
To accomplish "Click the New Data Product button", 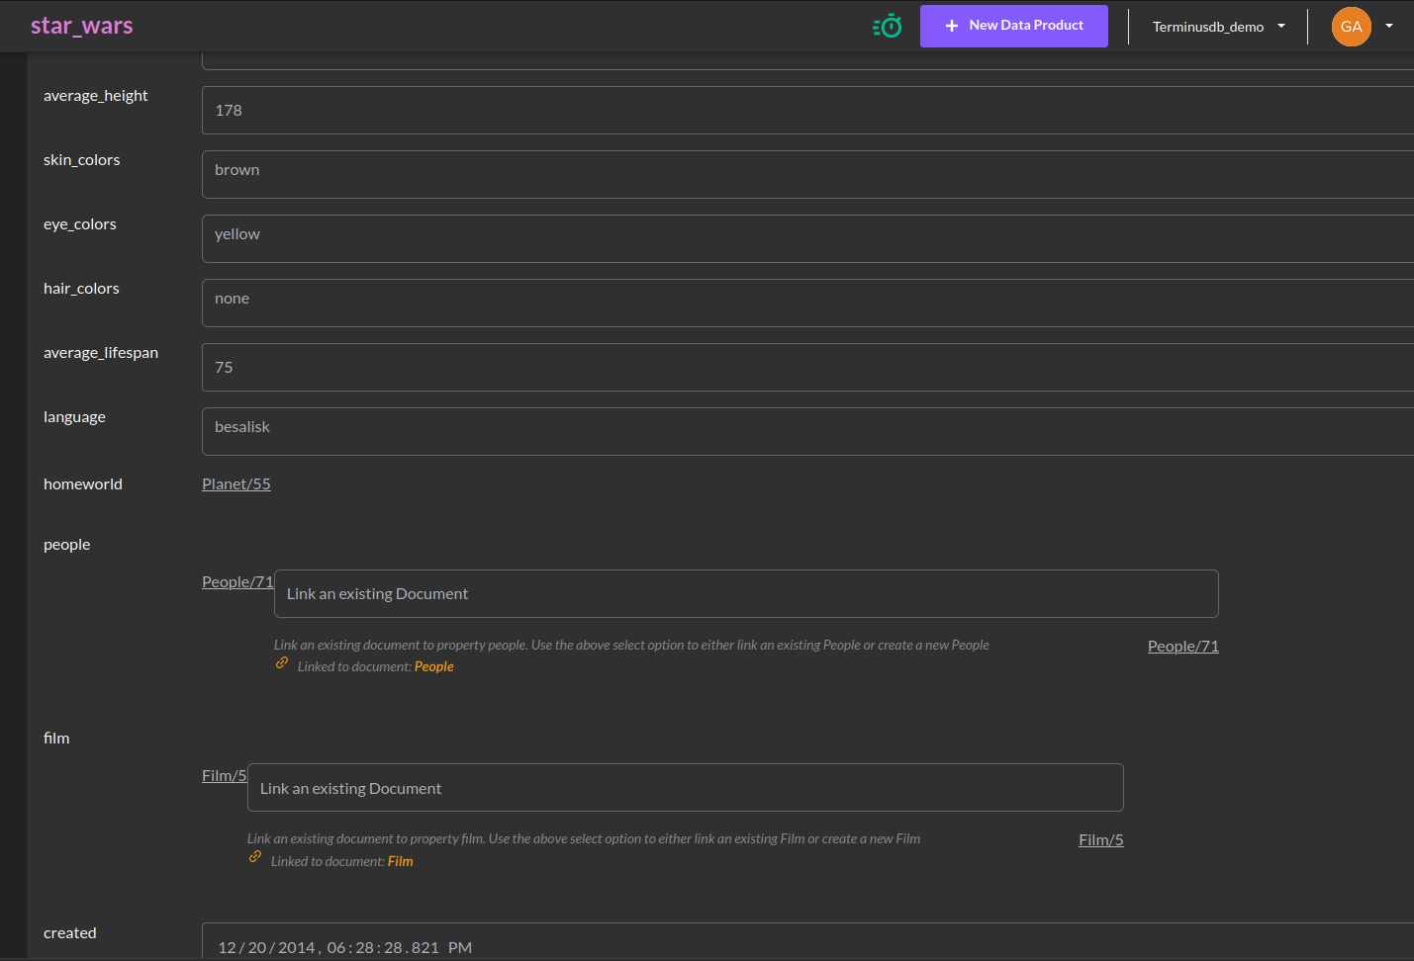I will tap(1013, 26).
